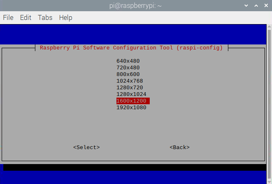
Task: Select the 1920x1080 resolution option
Action: (x=131, y=108)
